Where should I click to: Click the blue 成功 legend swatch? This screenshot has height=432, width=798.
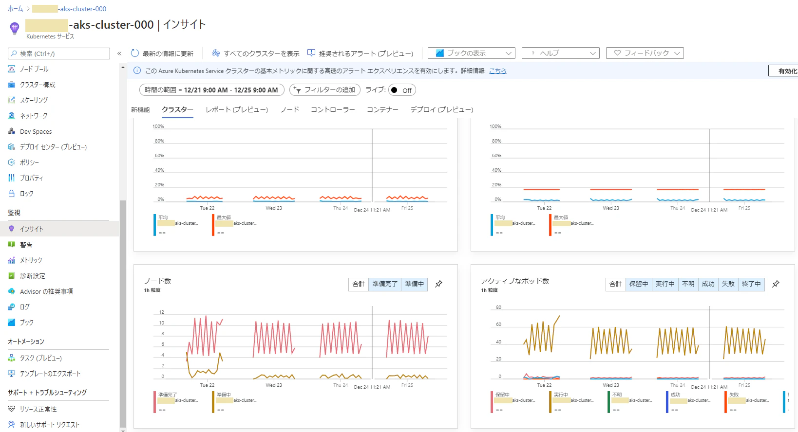pos(667,402)
